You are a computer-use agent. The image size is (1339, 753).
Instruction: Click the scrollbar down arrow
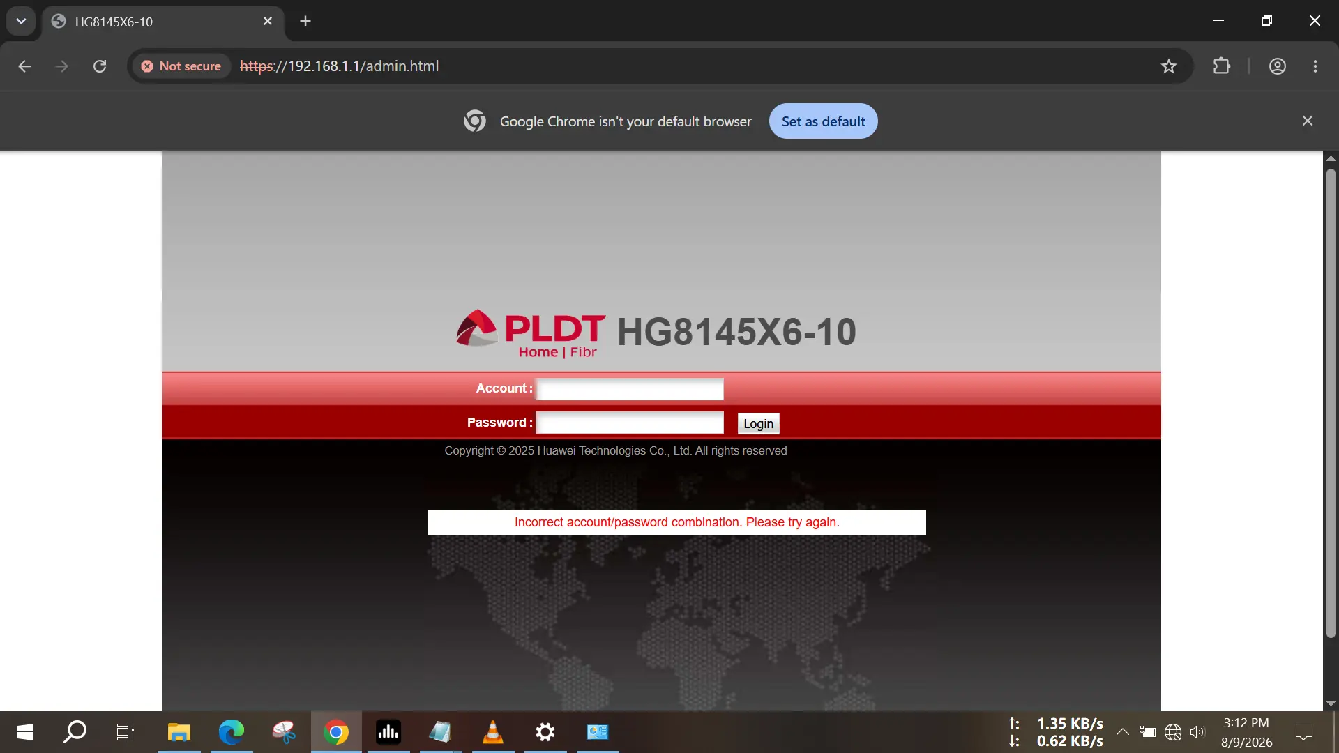click(1331, 703)
